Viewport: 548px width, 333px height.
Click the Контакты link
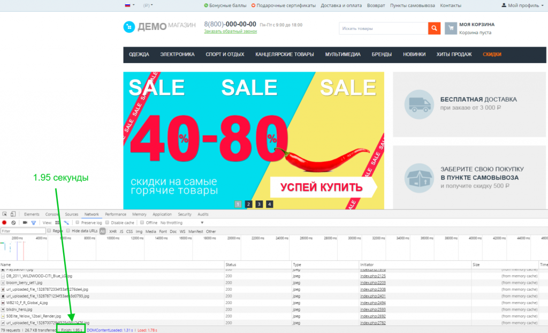(451, 5)
